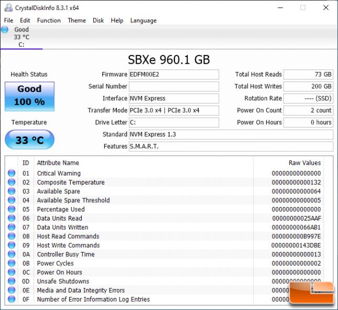Click the status orb for Unsafe Shutdowns
Image resolution: width=338 pixels, height=310 pixels.
coord(12,281)
